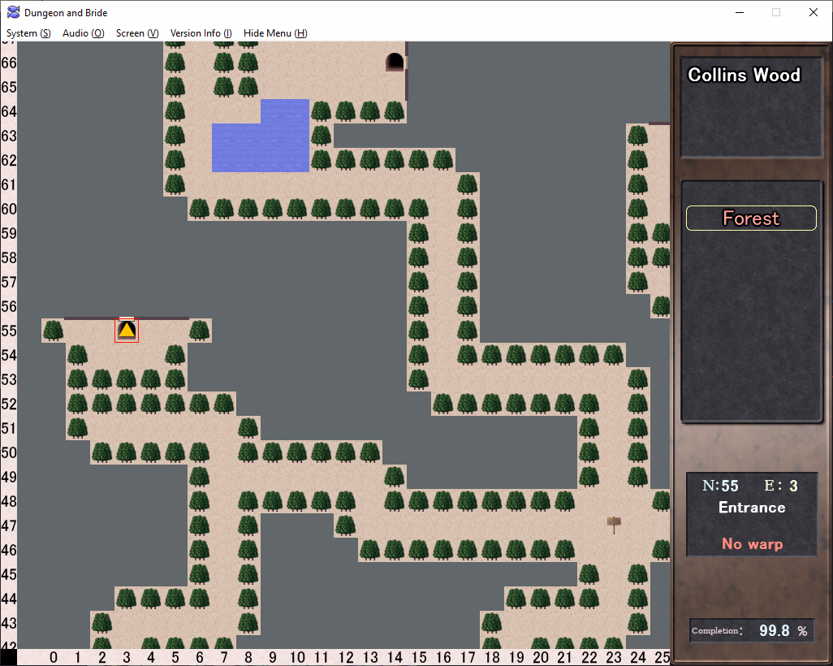Click the tree at E 0, N 55
Viewport: 833px width, 666px height.
[54, 331]
